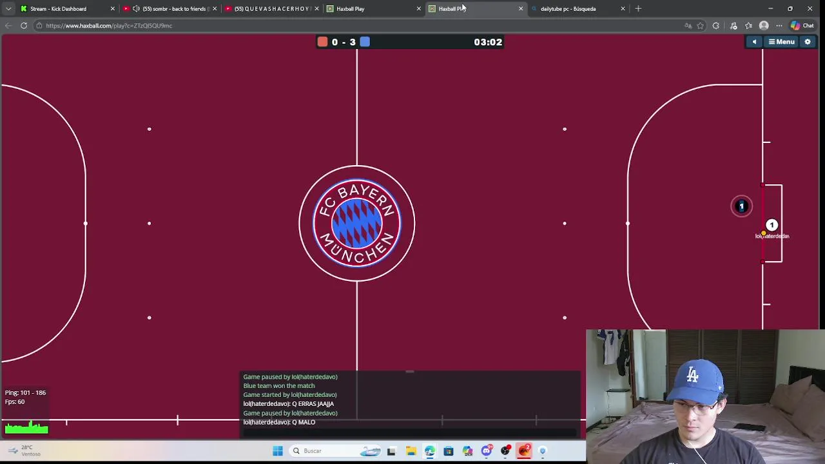
Task: Open the EA app taskbar icon
Action: pyautogui.click(x=524, y=450)
